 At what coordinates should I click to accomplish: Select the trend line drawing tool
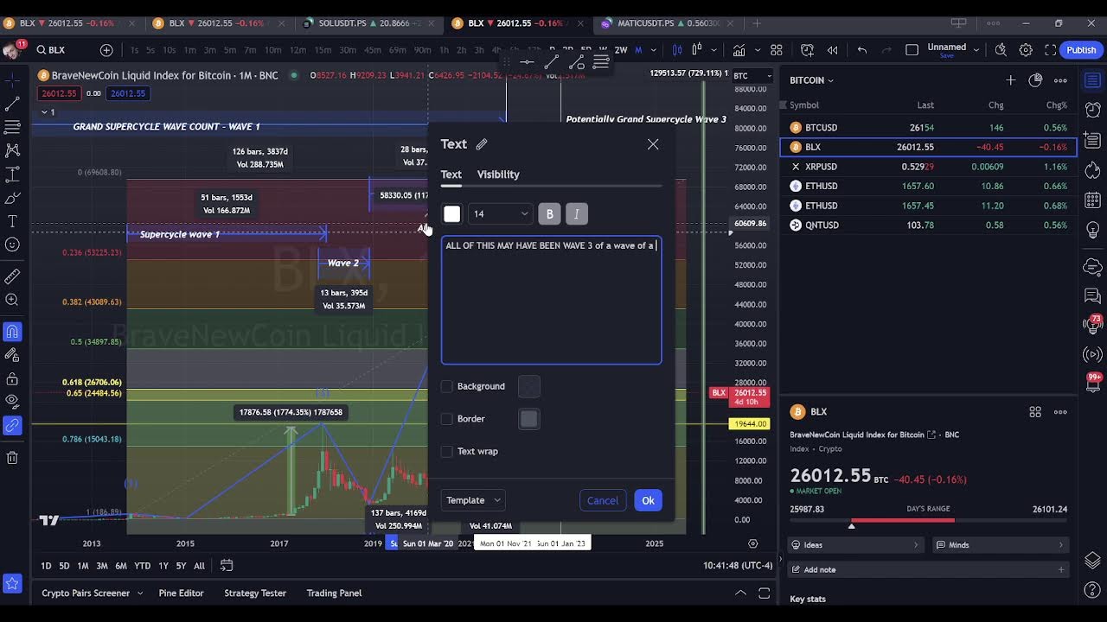[x=12, y=104]
